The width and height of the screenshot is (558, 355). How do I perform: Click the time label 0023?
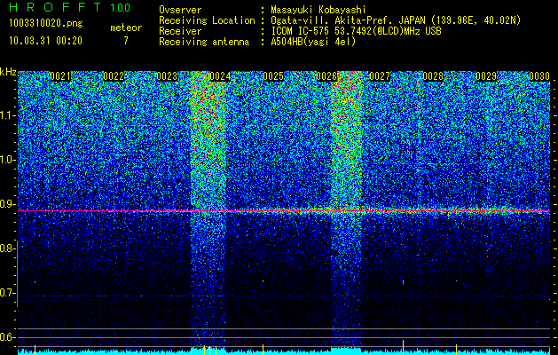[167, 76]
